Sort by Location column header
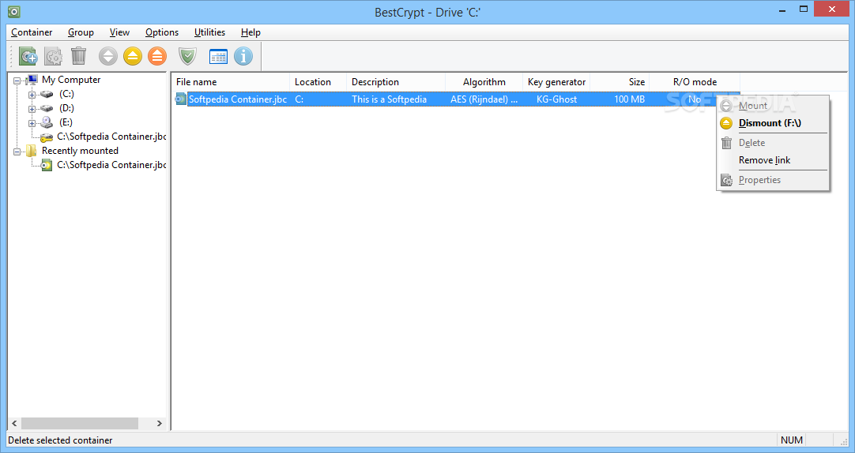The image size is (855, 453). click(318, 81)
